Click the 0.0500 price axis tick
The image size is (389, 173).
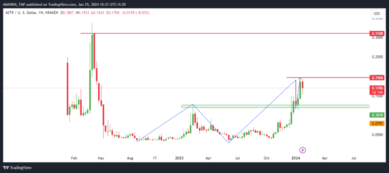[377, 135]
